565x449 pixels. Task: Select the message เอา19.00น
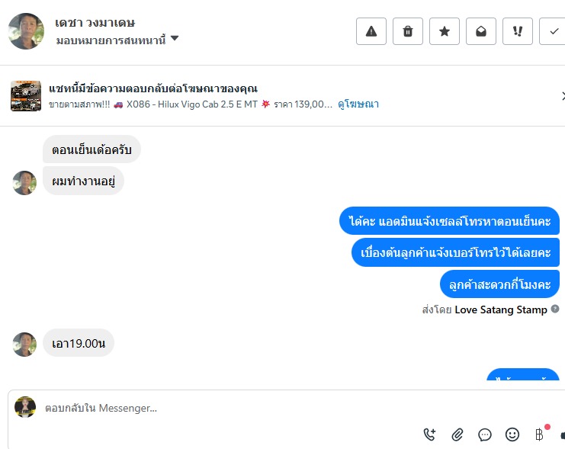(79, 343)
